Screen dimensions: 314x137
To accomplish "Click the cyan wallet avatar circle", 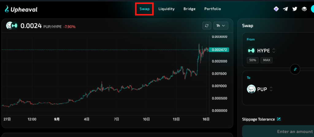I will tap(312, 9).
